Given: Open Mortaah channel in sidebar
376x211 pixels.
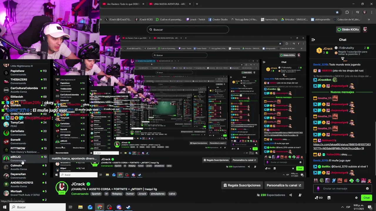Looking at the screenshot, I should [25, 193].
